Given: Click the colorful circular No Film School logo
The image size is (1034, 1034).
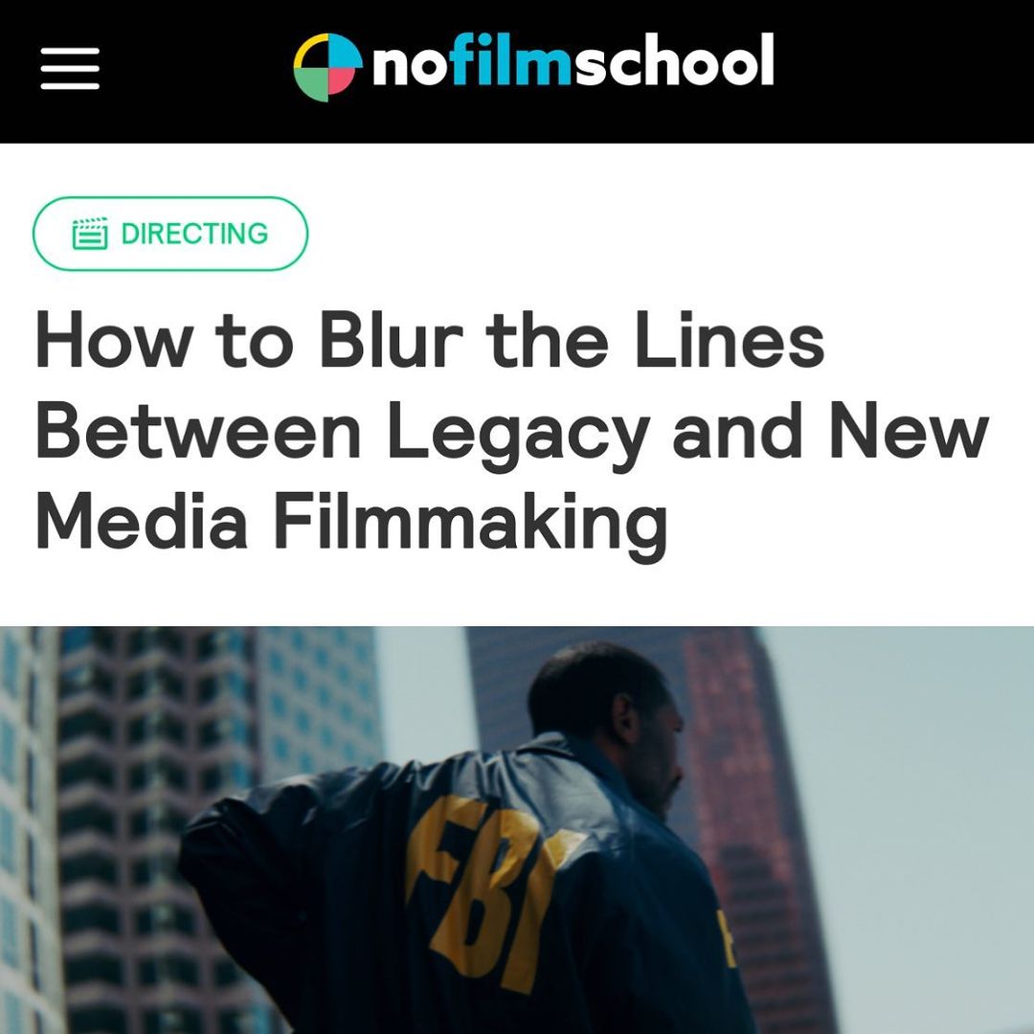Looking at the screenshot, I should tap(327, 68).
